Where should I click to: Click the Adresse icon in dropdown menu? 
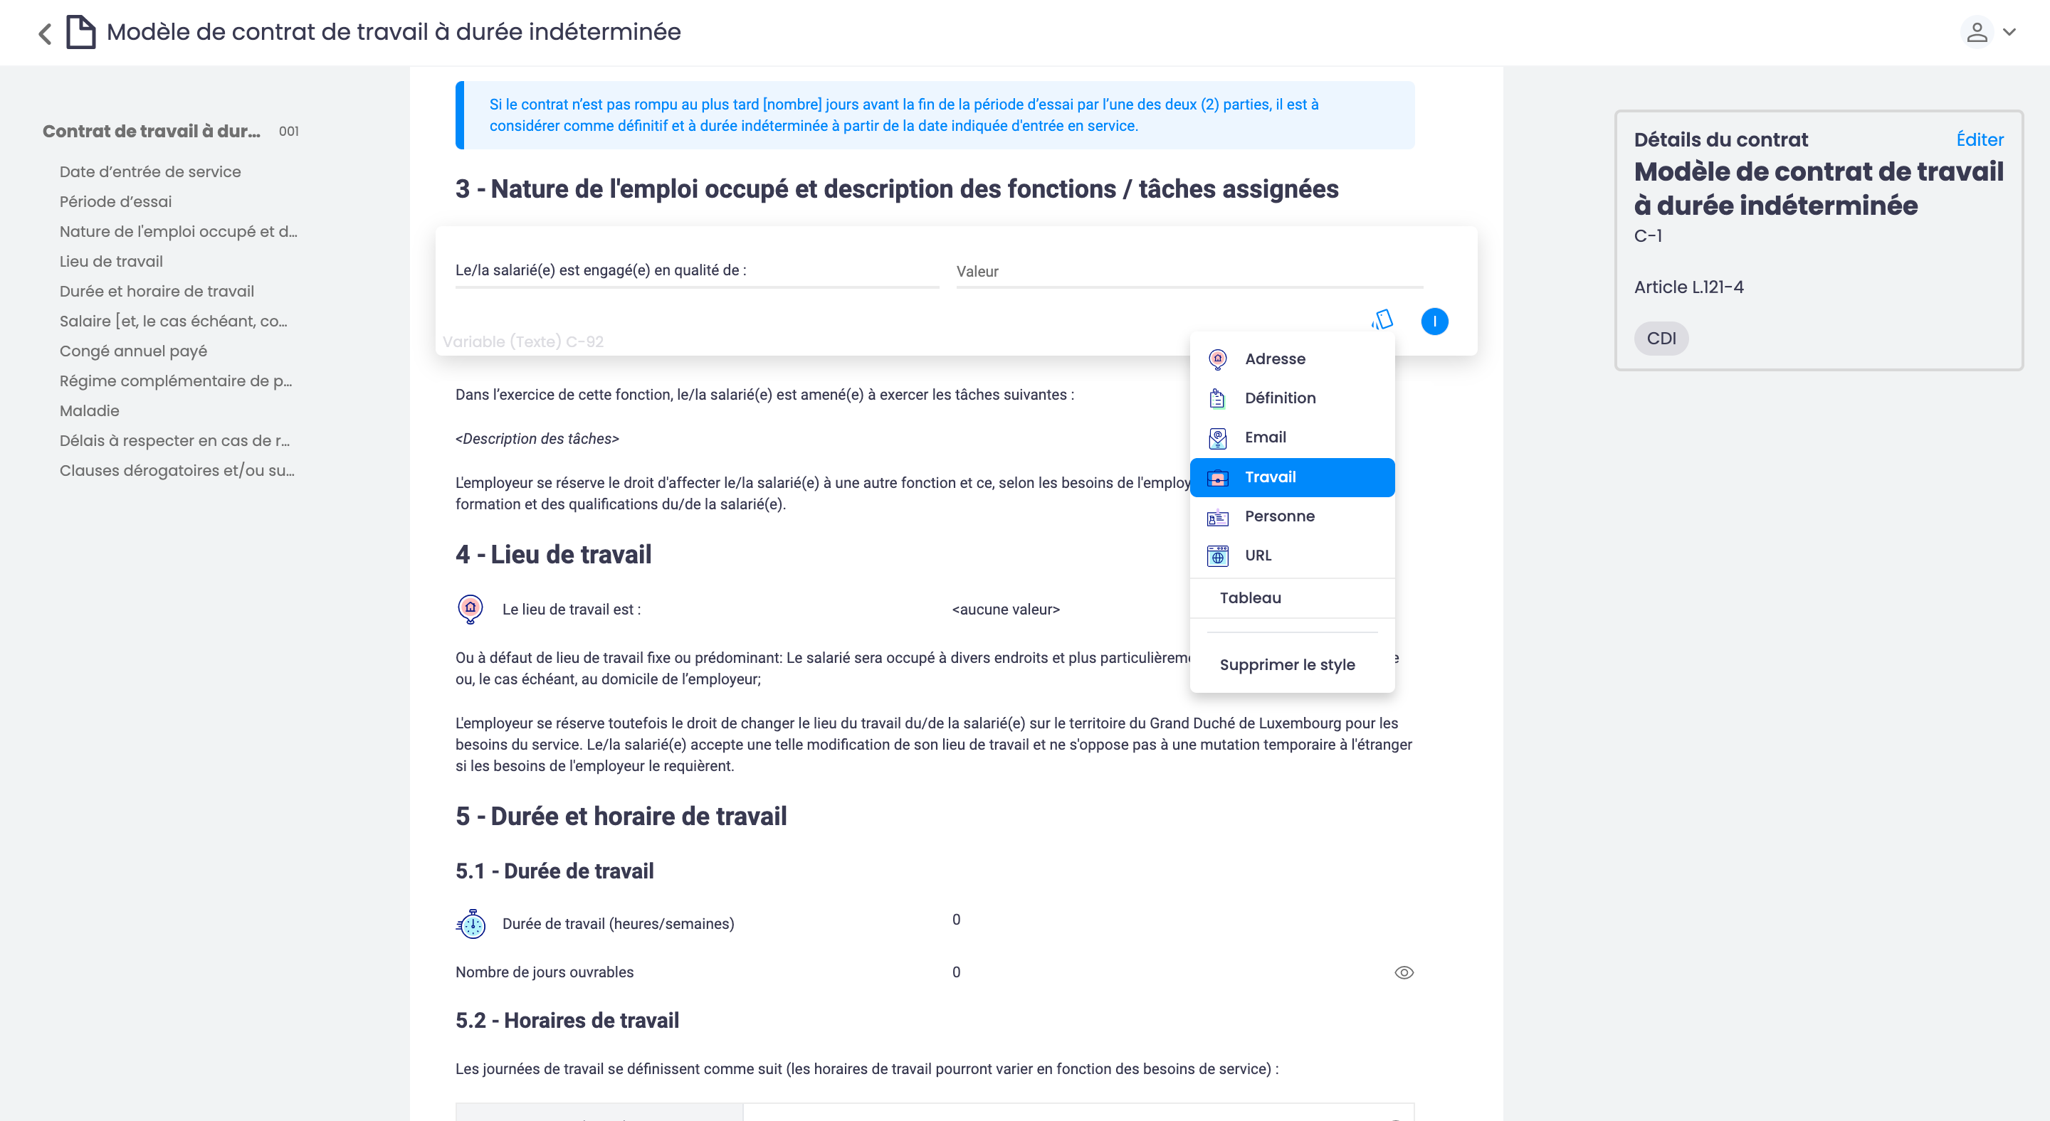click(x=1217, y=359)
